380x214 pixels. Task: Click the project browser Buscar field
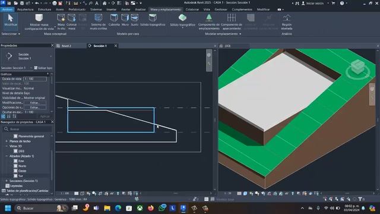click(x=27, y=129)
